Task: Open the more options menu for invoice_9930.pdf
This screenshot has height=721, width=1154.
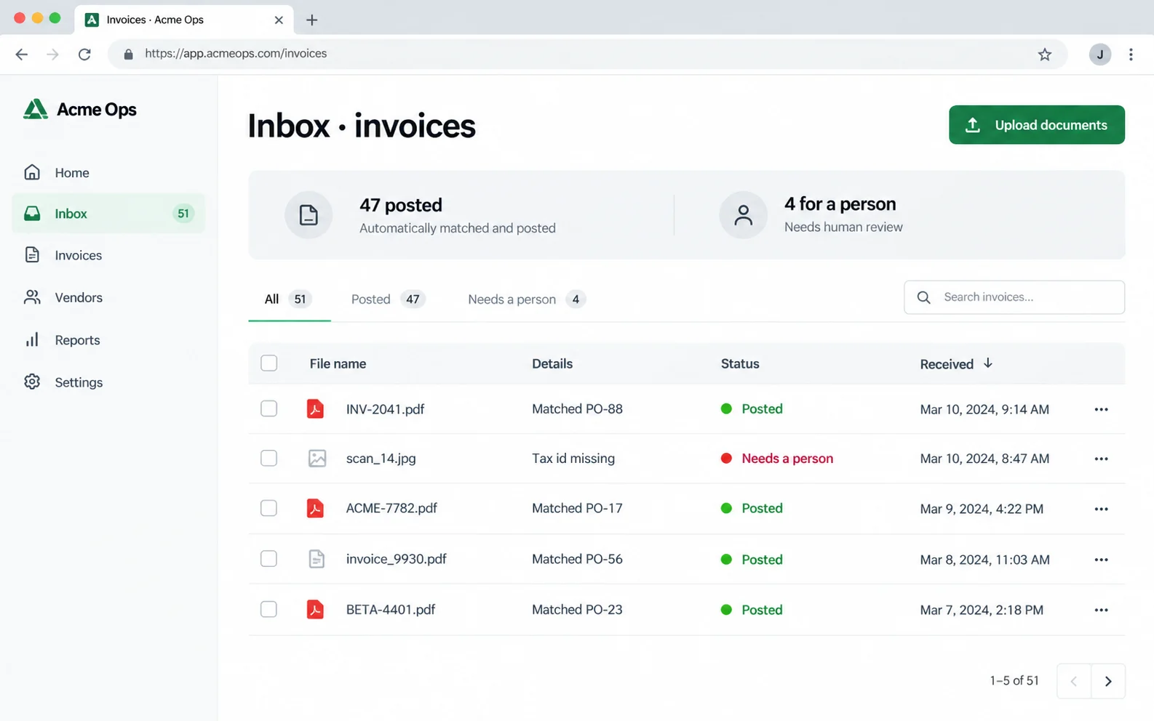Action: click(x=1102, y=560)
